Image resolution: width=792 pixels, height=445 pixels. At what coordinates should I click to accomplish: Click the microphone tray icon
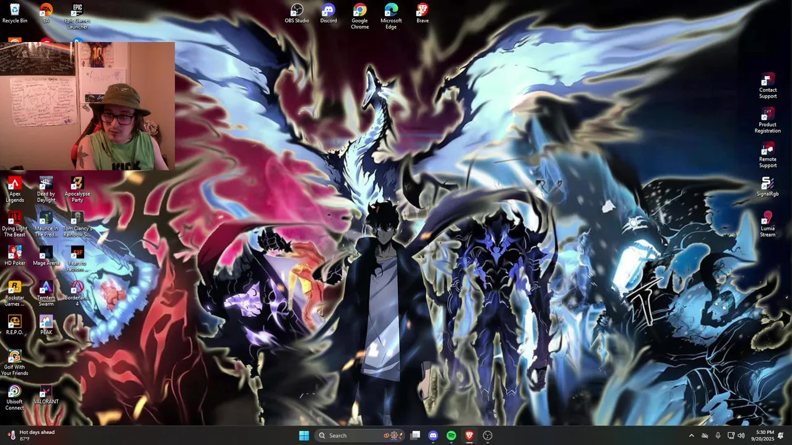point(718,436)
